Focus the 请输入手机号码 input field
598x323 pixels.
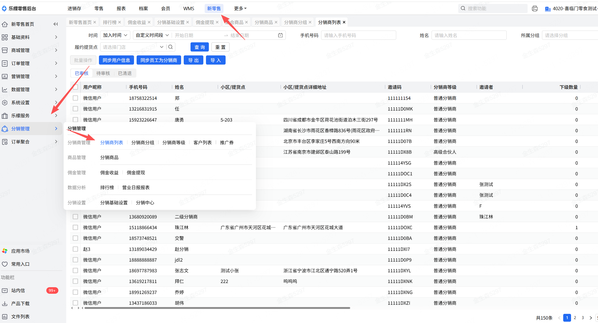click(x=358, y=35)
